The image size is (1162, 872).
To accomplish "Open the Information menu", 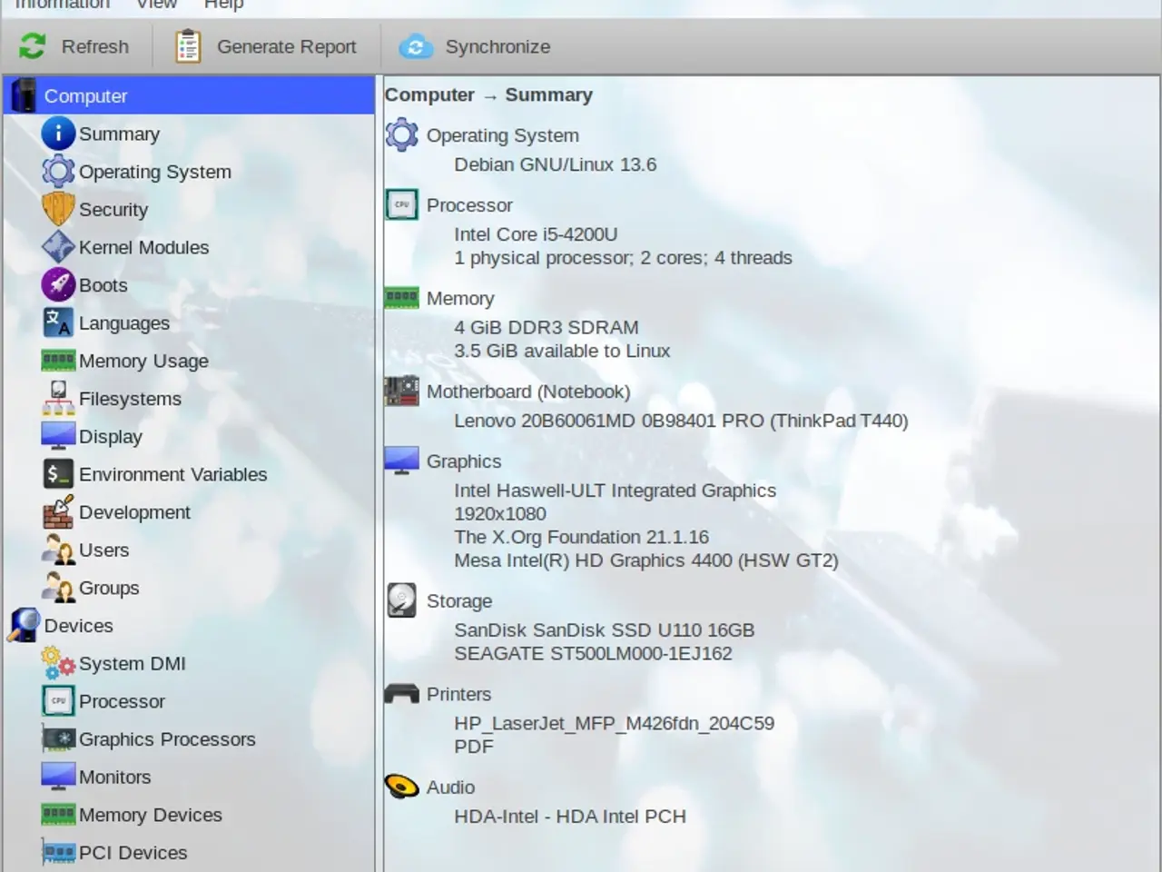I will point(62,5).
